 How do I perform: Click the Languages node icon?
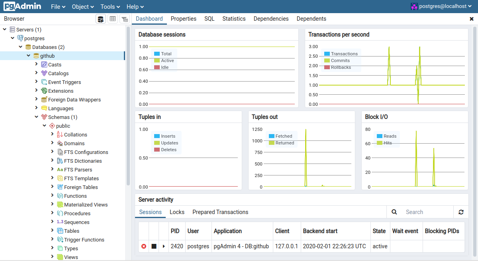(x=44, y=108)
